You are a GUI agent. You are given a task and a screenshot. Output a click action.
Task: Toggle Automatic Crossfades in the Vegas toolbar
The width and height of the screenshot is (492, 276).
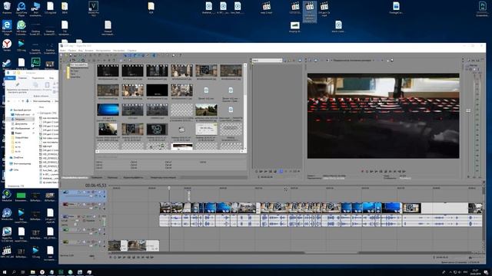(130, 55)
